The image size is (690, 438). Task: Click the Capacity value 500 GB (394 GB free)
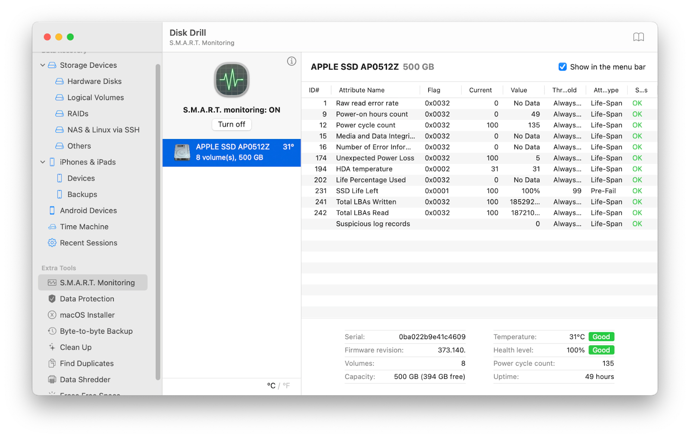tap(430, 377)
